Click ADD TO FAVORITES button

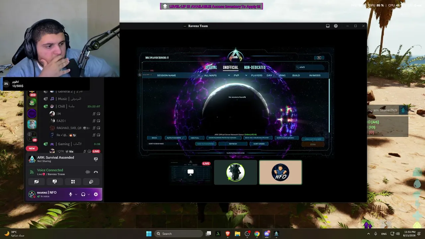pos(206,144)
